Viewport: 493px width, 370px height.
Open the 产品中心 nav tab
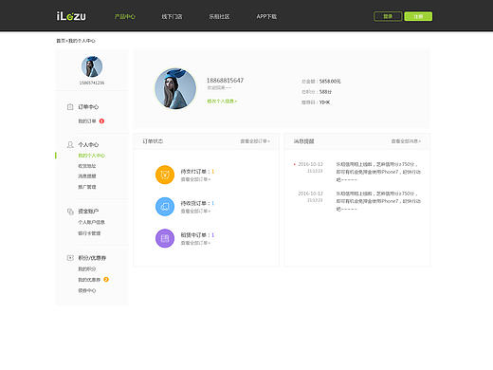pyautogui.click(x=125, y=16)
